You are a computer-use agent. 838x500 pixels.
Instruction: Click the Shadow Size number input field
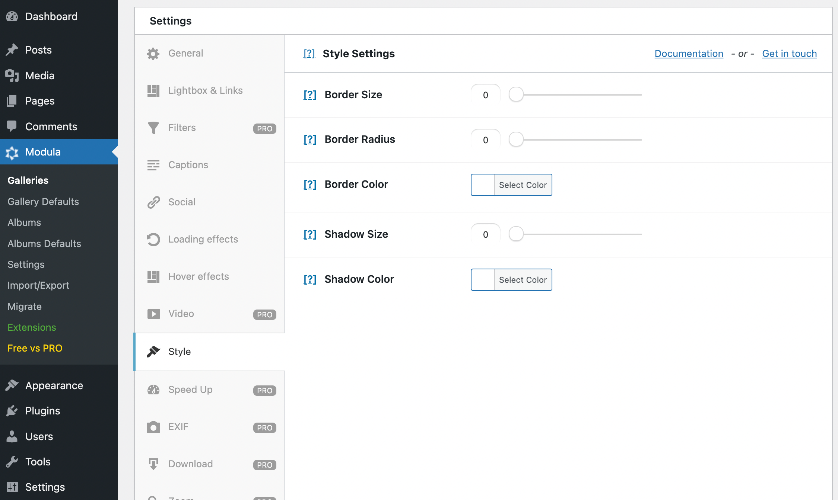coord(485,234)
